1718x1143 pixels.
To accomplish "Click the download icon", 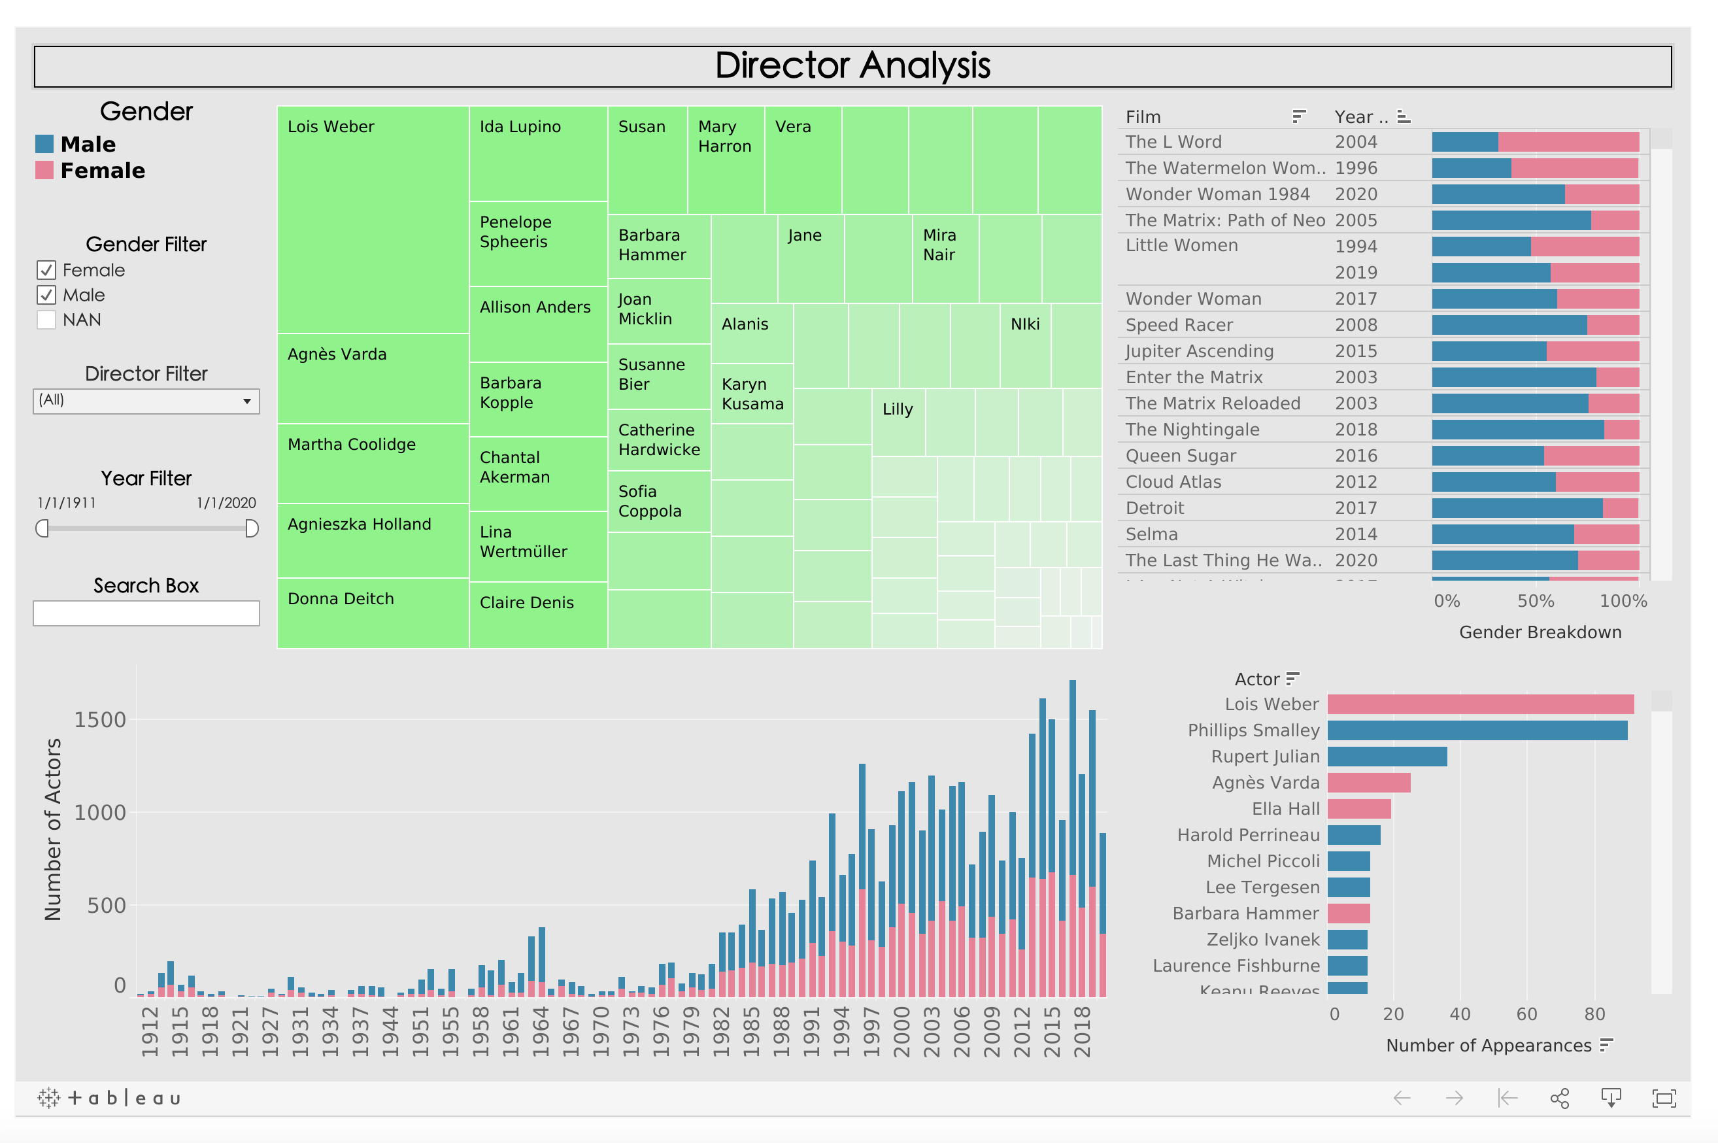I will pyautogui.click(x=1611, y=1098).
